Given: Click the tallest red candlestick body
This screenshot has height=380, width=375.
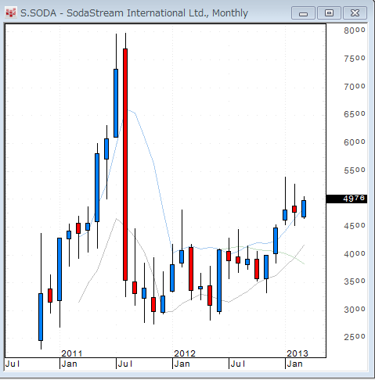Looking at the screenshot, I should click(125, 164).
